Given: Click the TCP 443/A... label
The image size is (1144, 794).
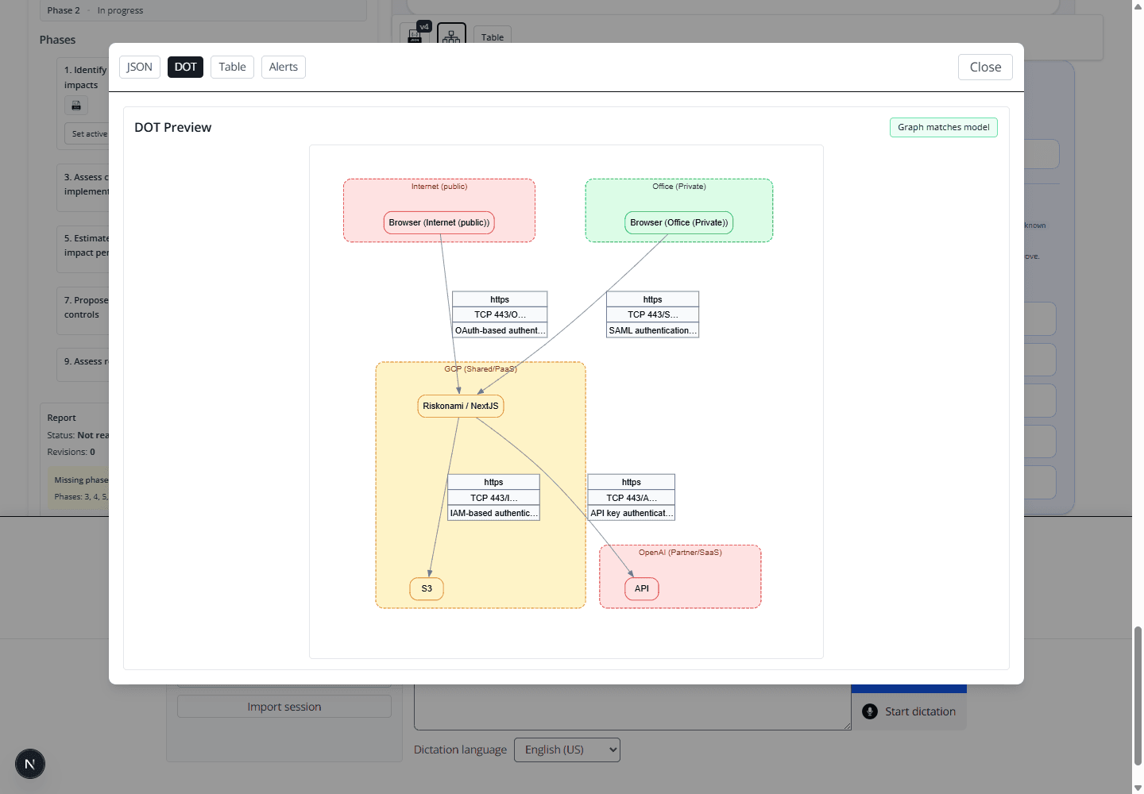Looking at the screenshot, I should 632,498.
